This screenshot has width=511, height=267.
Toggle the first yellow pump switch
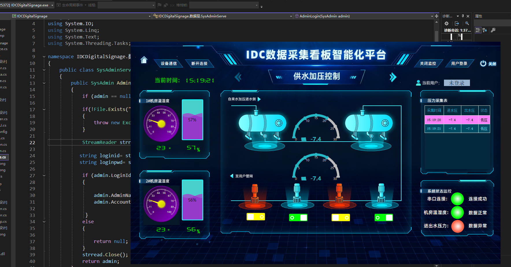255,217
